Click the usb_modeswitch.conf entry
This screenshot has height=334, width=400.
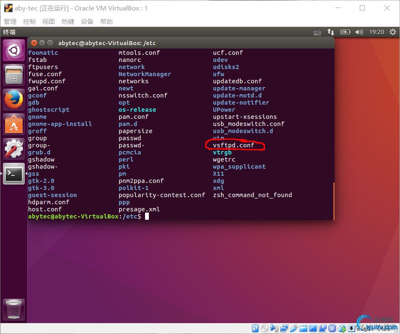249,124
